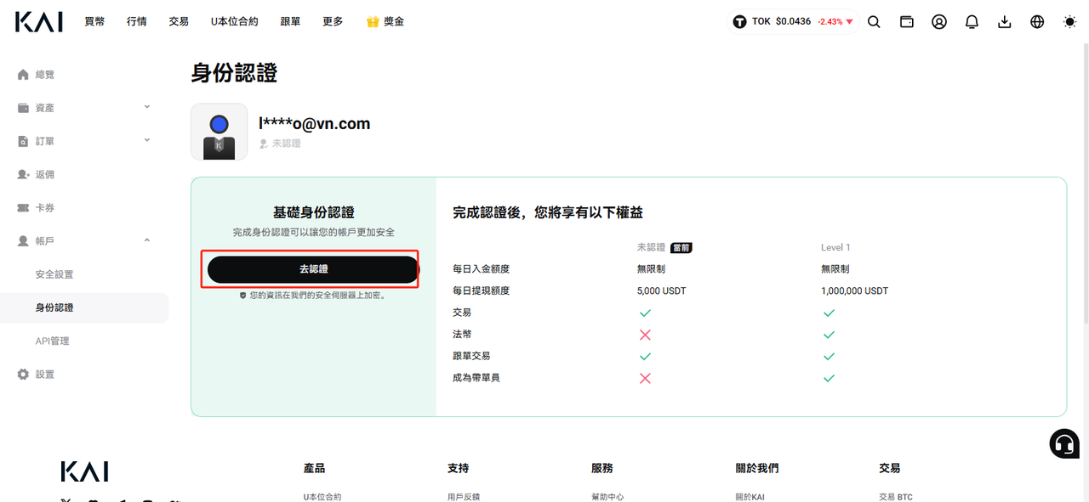Screen dimensions: 1089x502
Task: Click the 返佣 person icon in sidebar
Action: pyautogui.click(x=24, y=174)
